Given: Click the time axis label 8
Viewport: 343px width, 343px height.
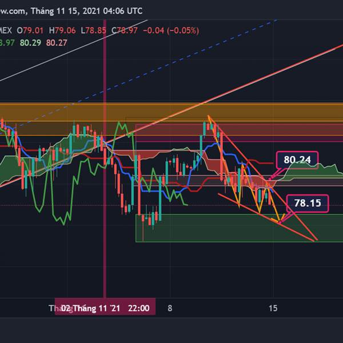Looking at the screenshot, I should pos(170,308).
